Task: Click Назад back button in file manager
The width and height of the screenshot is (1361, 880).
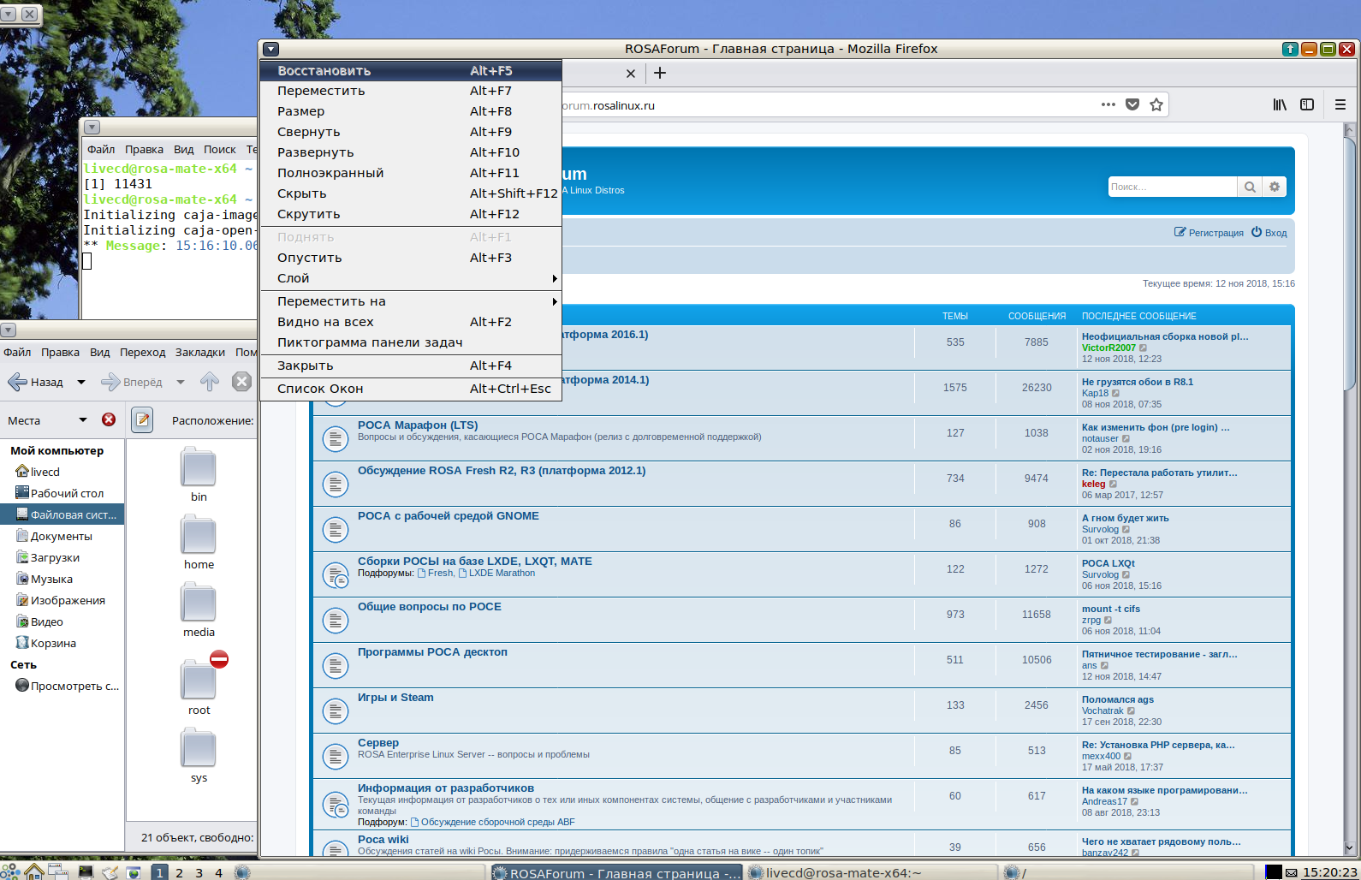Action: (x=35, y=383)
